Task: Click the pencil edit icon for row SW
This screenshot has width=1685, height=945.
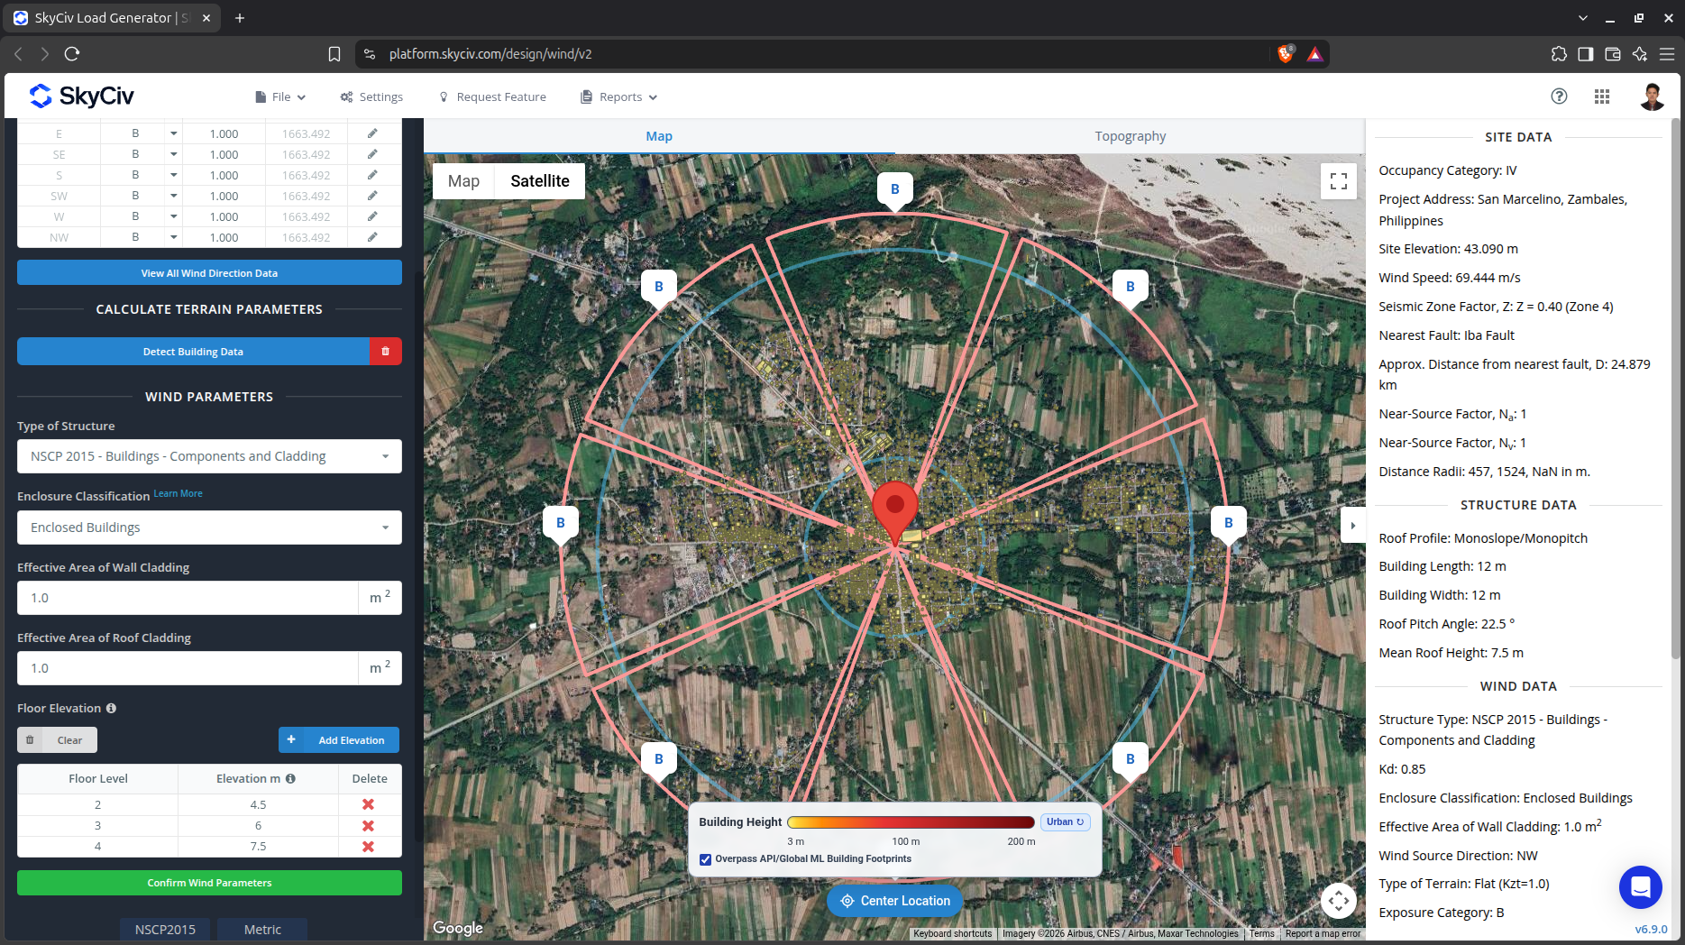Action: click(x=372, y=196)
